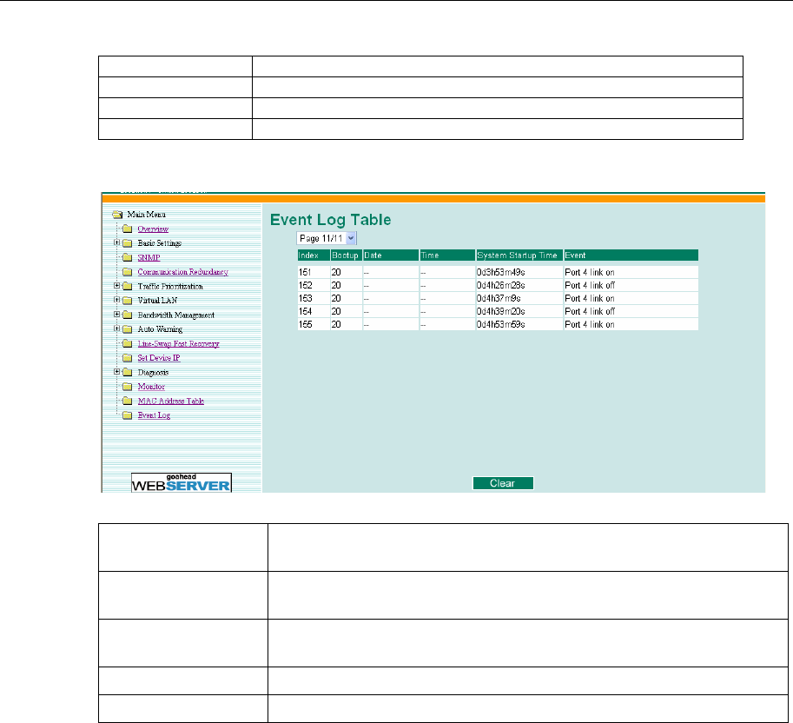Screen dimensions: 793x723
Task: Click index cell 152
Action: point(314,285)
